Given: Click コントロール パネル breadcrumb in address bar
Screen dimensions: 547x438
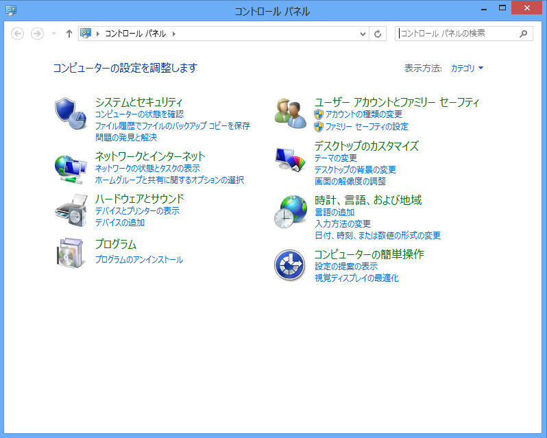Looking at the screenshot, I should [135, 34].
